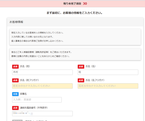This screenshot has height=121, width=145.
Task: Click the partially visible gray badge at bottom
Action: pos(17,120)
